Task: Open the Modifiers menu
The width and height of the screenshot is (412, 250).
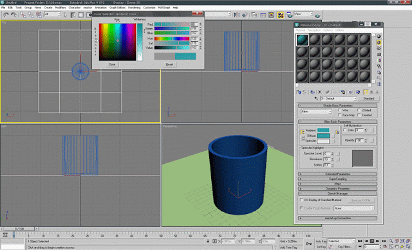Action: [x=60, y=8]
